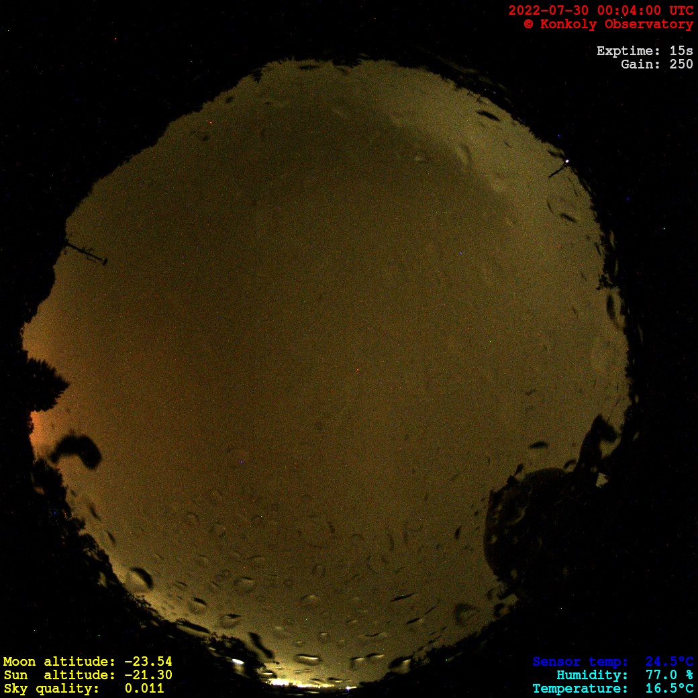This screenshot has width=698, height=698.
Task: Select the Sky quality reading
Action: click(144, 689)
